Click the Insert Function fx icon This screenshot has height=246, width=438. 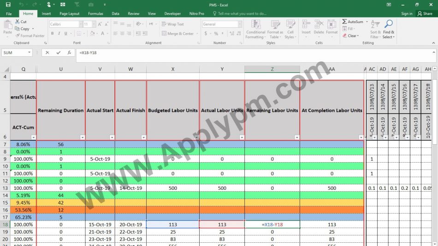pyautogui.click(x=69, y=53)
